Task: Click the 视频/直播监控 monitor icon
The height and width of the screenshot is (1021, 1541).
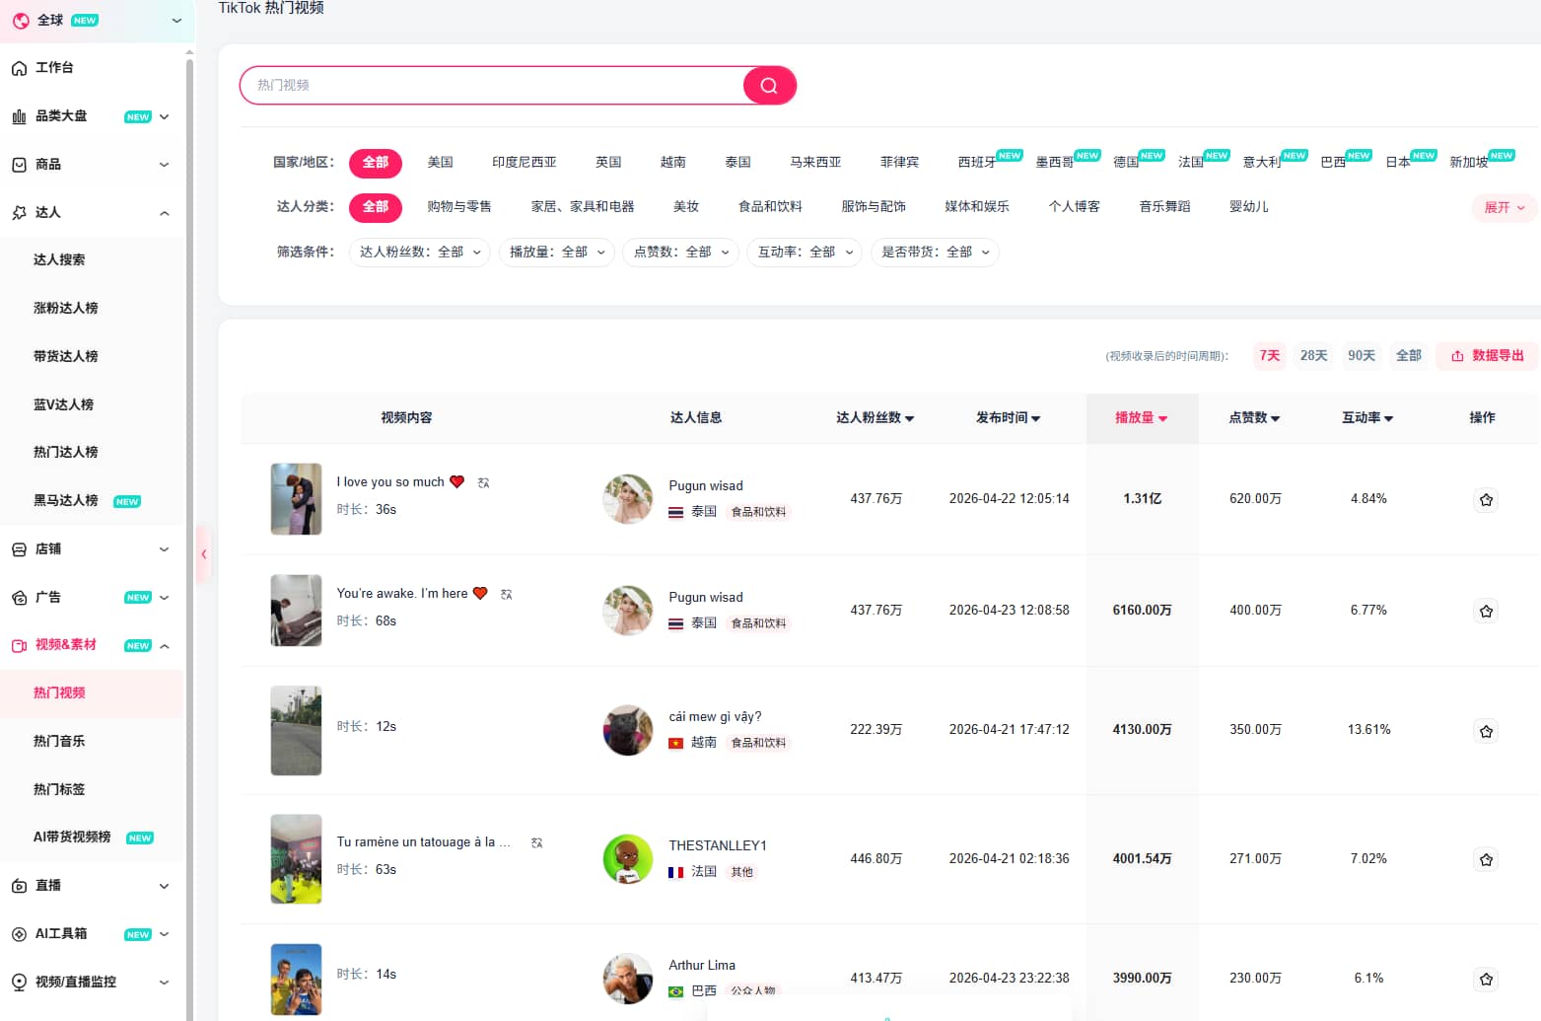Action: (19, 983)
